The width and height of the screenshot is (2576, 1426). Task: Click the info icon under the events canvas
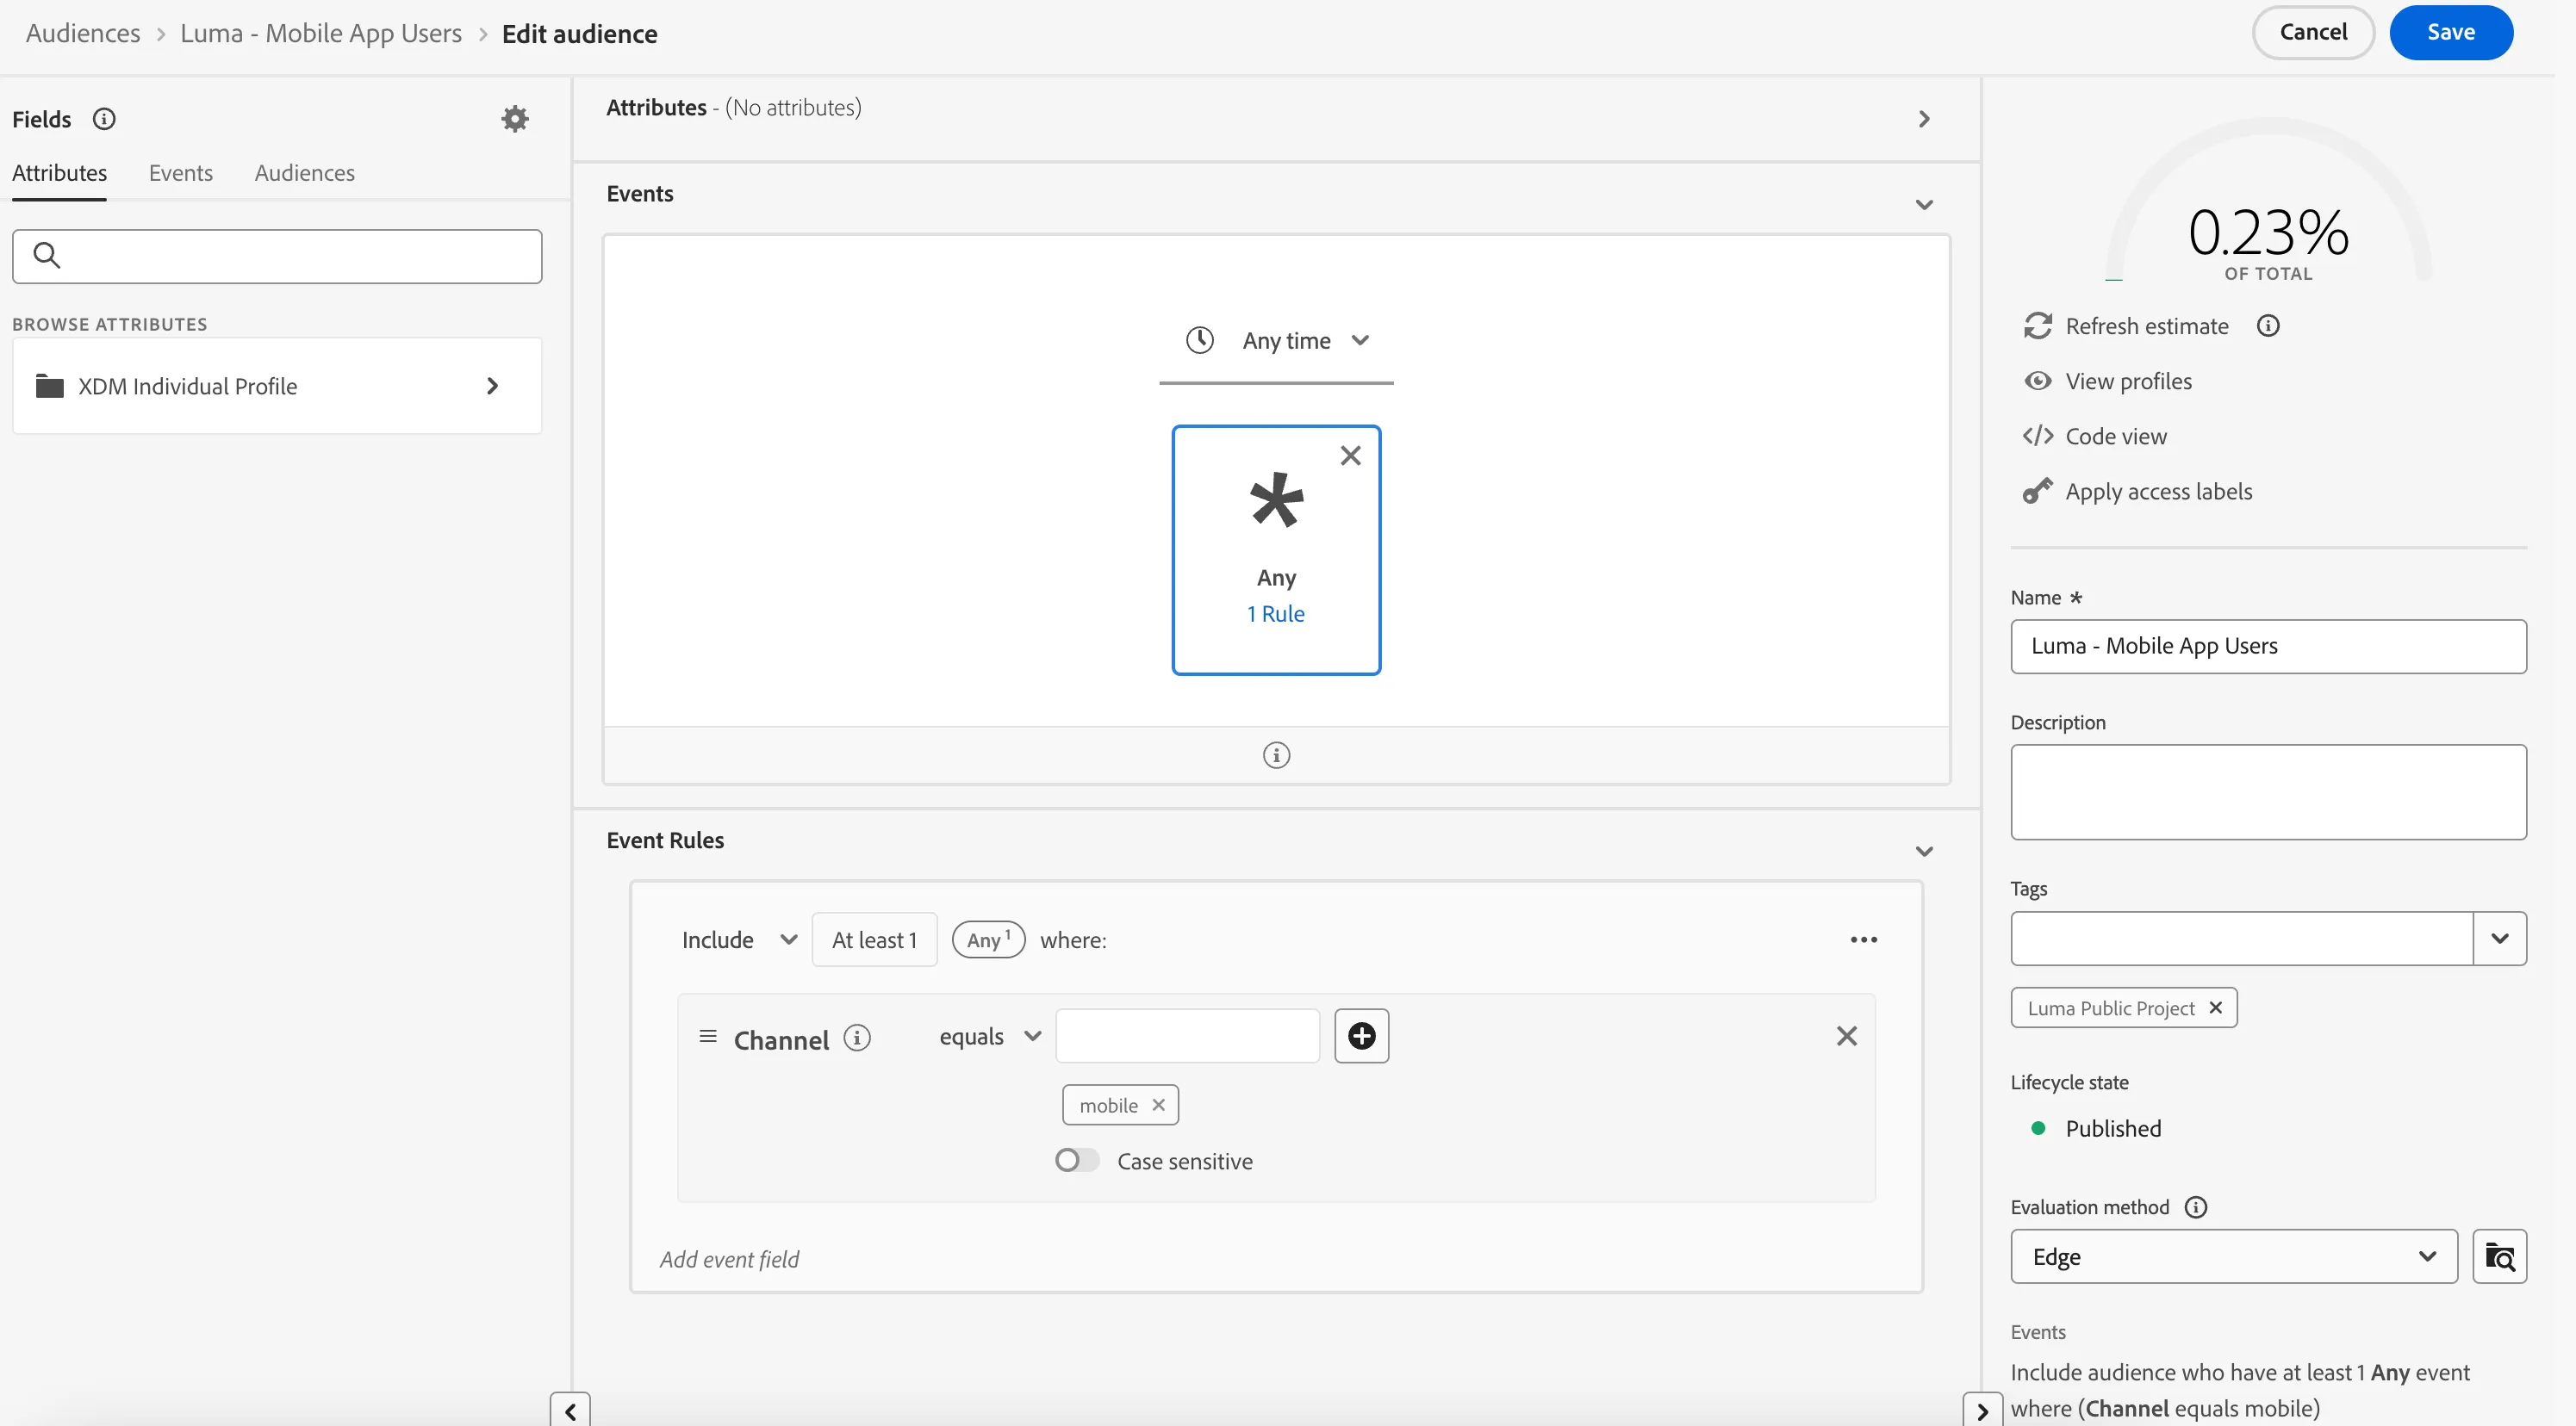pos(1276,754)
